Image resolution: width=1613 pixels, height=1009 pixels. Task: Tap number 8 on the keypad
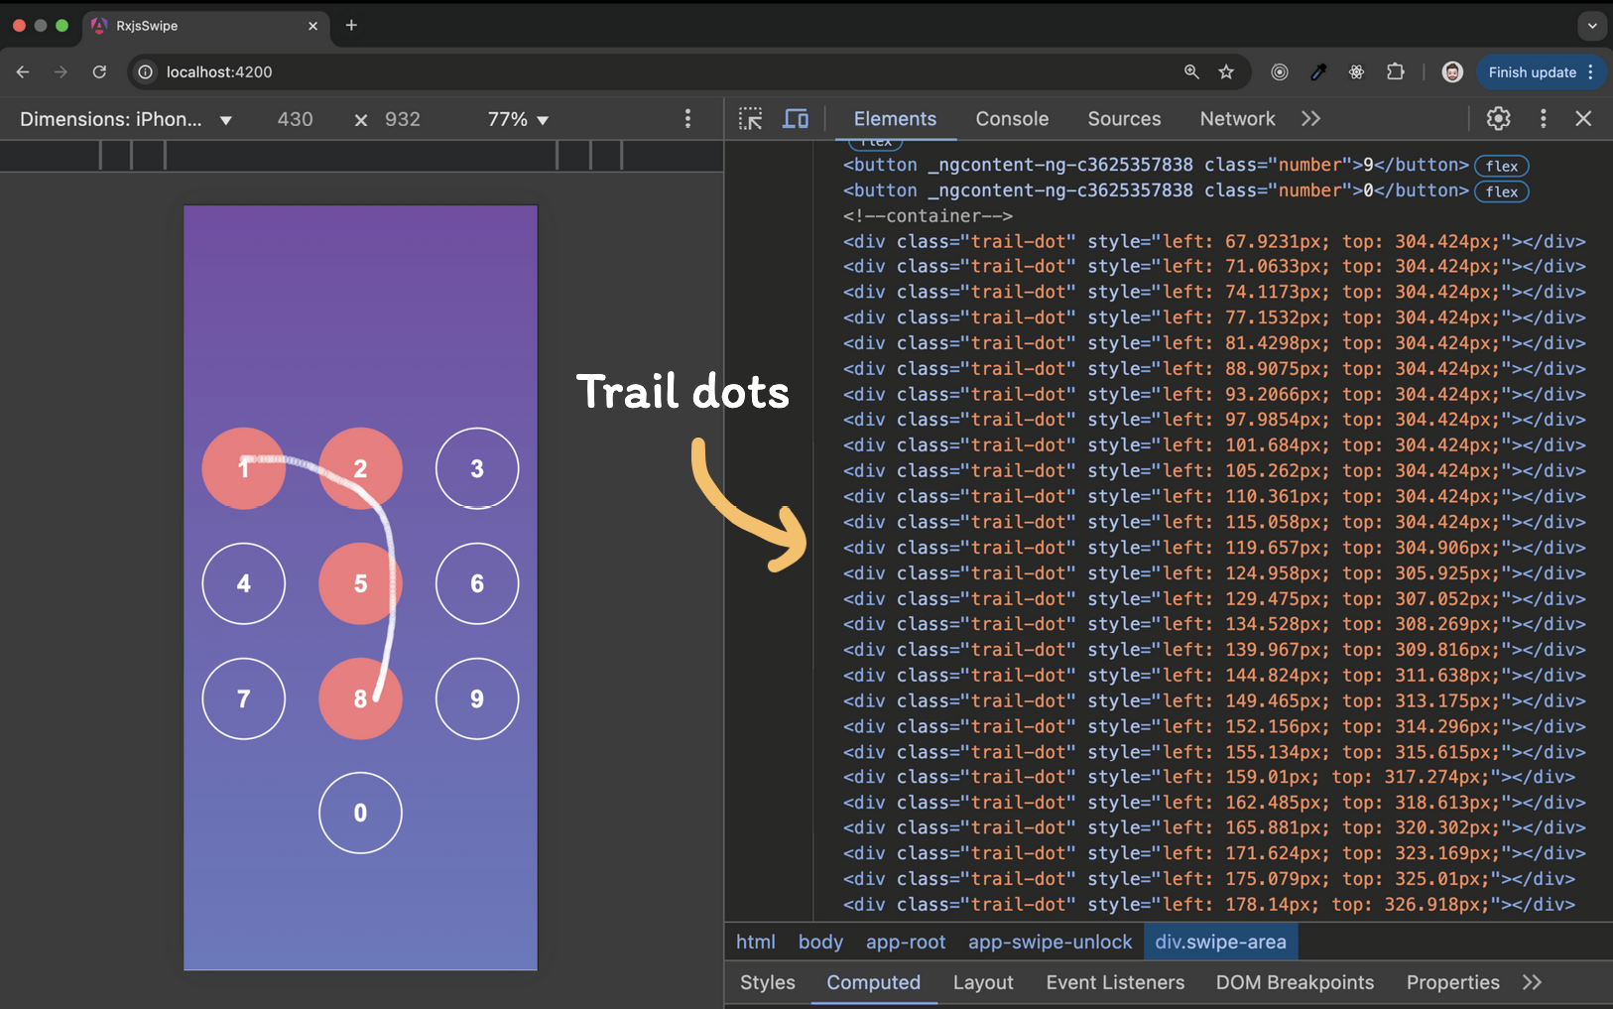tap(360, 698)
